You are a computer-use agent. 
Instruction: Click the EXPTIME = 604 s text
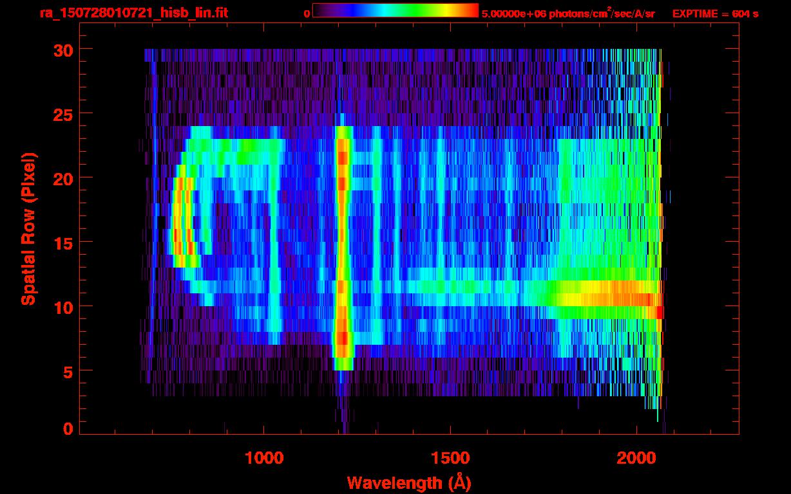[715, 14]
